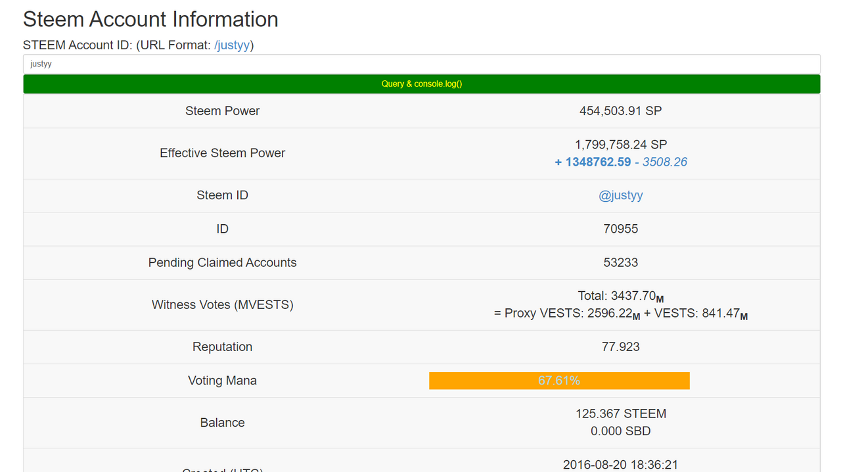This screenshot has width=841, height=472.
Task: Select the Reputation row label
Action: [222, 346]
